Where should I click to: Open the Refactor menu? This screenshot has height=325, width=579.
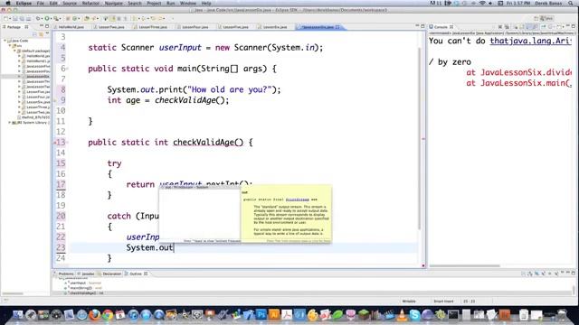pos(90,3)
